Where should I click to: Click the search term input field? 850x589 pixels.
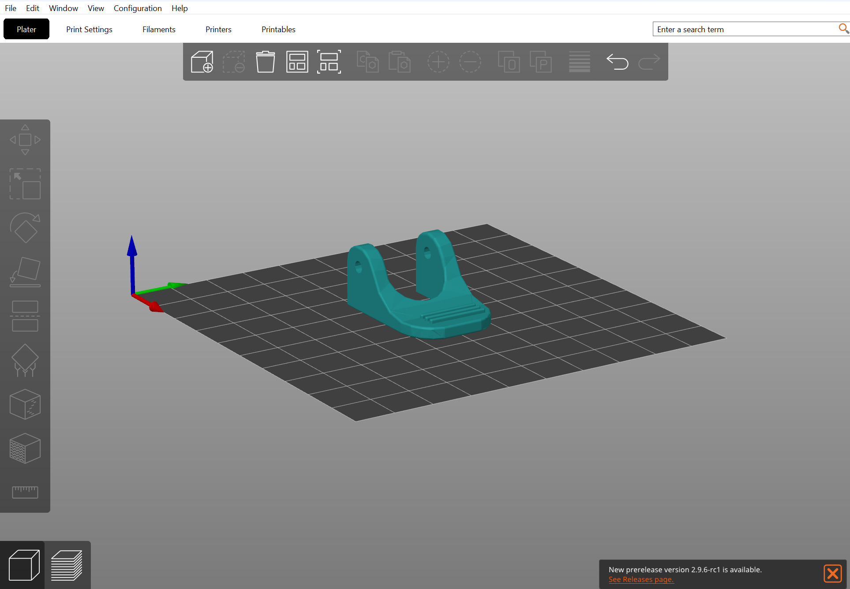(745, 29)
